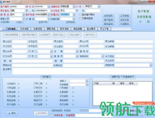155x118 pixels.
Task: Click the 微信 input field
Action: [33, 61]
